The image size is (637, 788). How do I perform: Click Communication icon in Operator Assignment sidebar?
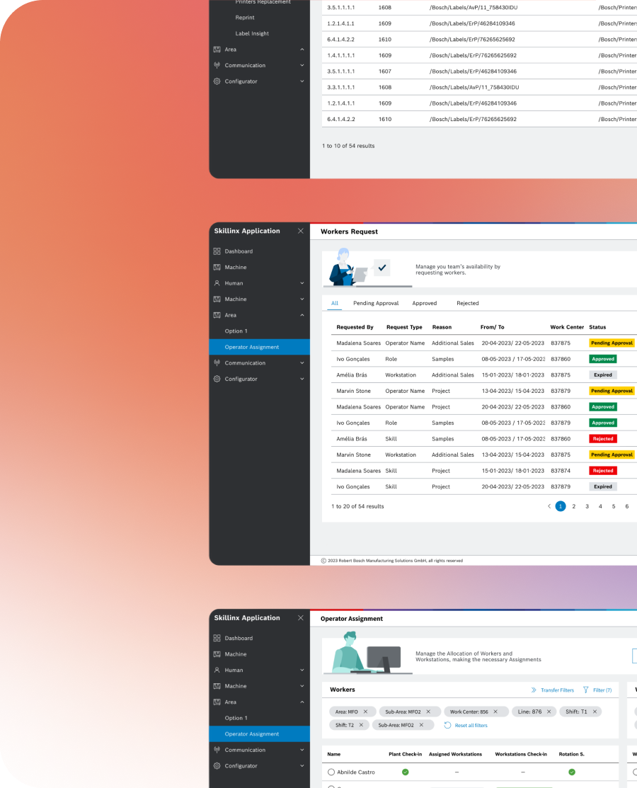(x=217, y=750)
